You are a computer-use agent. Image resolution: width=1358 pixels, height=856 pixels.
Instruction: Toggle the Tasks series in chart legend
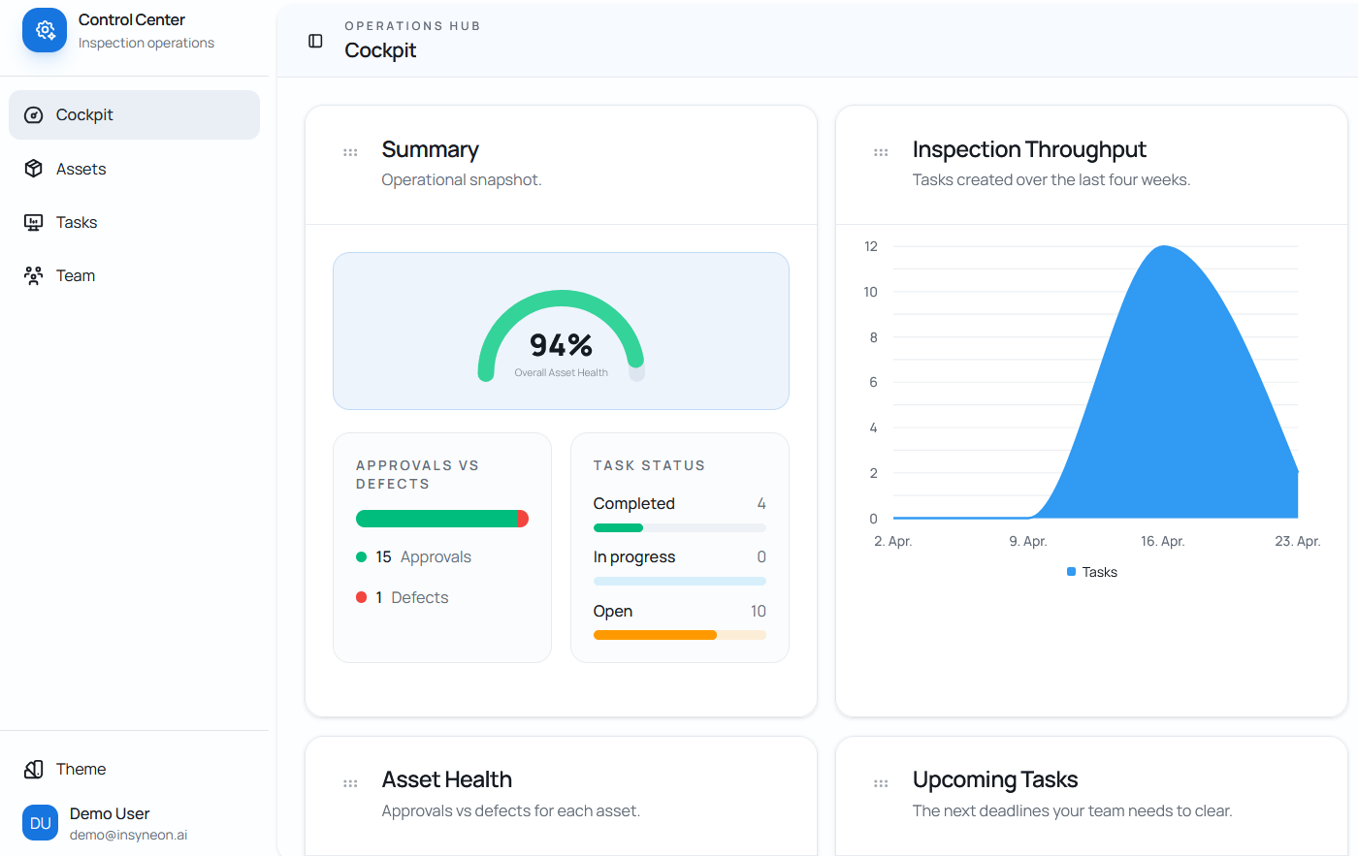(1092, 572)
